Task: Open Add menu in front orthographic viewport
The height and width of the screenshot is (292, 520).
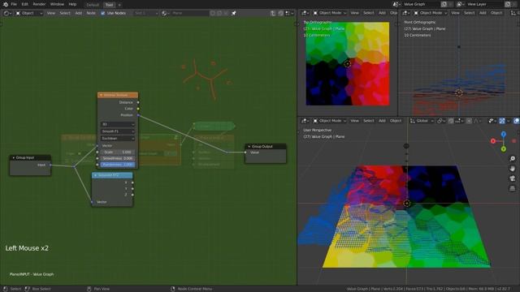Action: (x=483, y=13)
